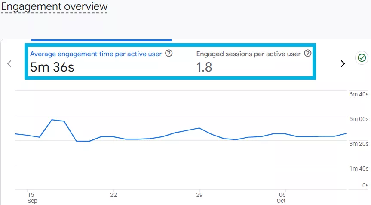Click the 3m 20s axis label
Image resolution: width=371 pixels, height=205 pixels.
click(x=359, y=144)
